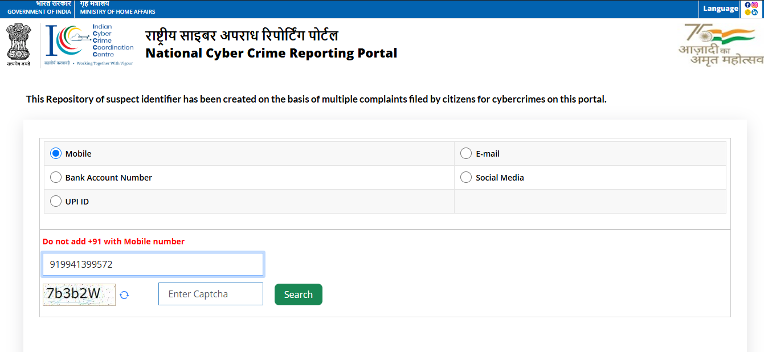This screenshot has width=764, height=352.
Task: Select the Mobile radio button
Action: point(56,154)
